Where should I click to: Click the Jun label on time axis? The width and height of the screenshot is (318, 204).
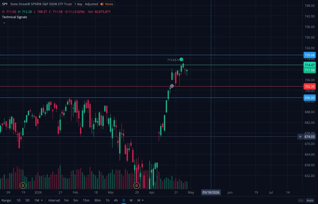tap(230, 192)
